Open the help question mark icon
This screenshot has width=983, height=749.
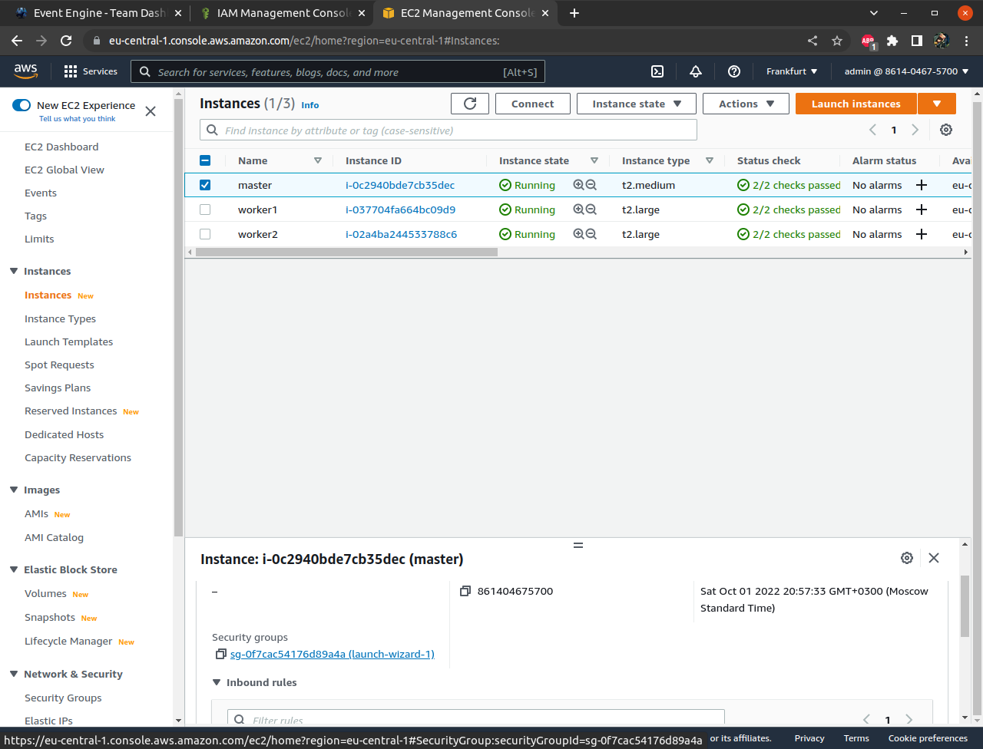(734, 71)
